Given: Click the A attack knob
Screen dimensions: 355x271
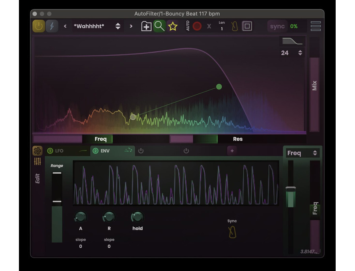Looking at the screenshot, I should [x=80, y=217].
